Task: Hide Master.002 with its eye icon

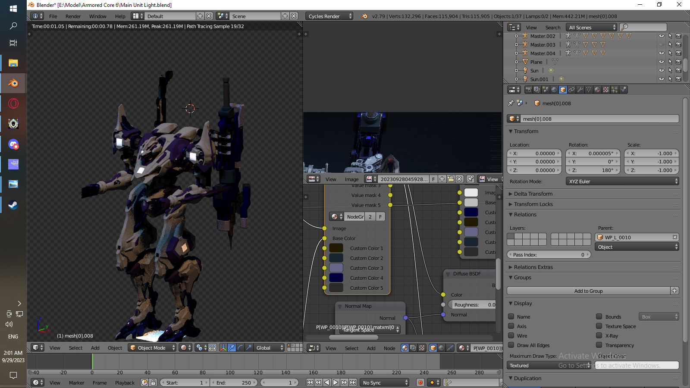Action: [662, 36]
